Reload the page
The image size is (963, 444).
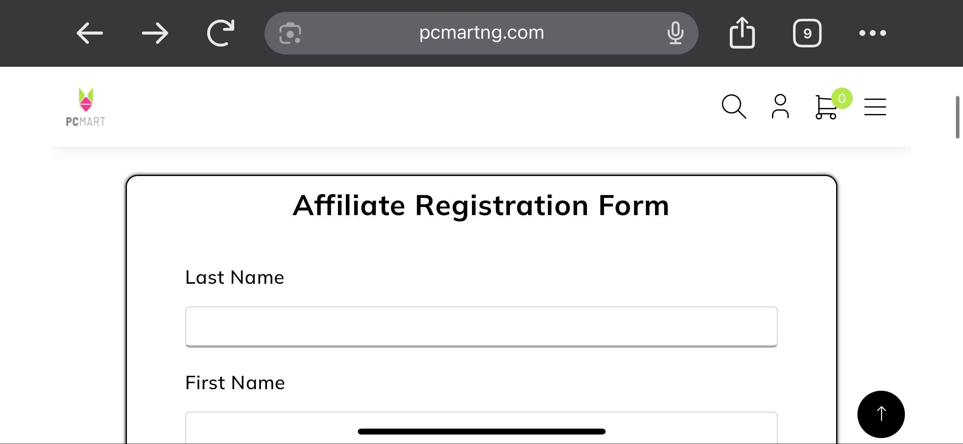[x=221, y=33]
